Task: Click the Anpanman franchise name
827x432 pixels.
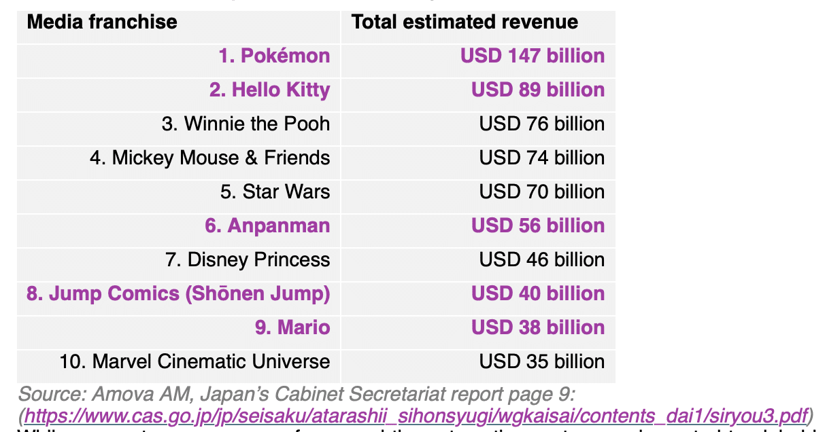Action: (267, 226)
